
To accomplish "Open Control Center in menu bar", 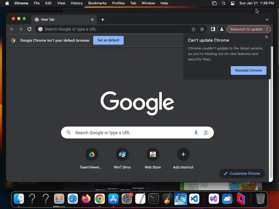I will (x=233, y=3).
